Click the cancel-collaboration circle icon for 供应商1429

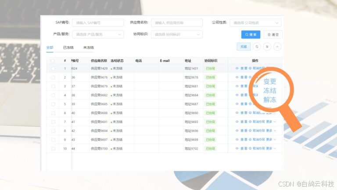pos(250,68)
